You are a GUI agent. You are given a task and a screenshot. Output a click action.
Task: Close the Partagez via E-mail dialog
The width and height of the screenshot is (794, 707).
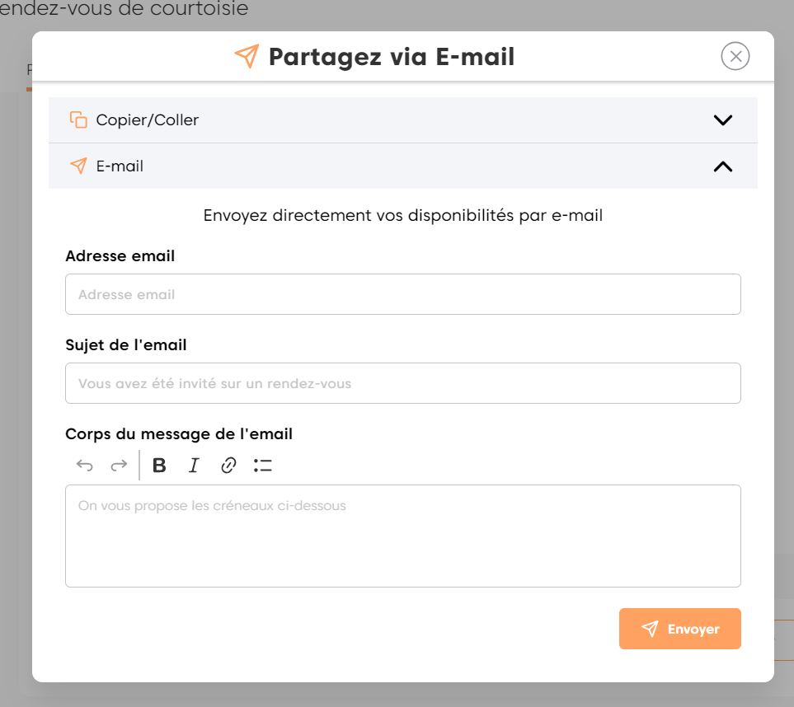tap(735, 56)
